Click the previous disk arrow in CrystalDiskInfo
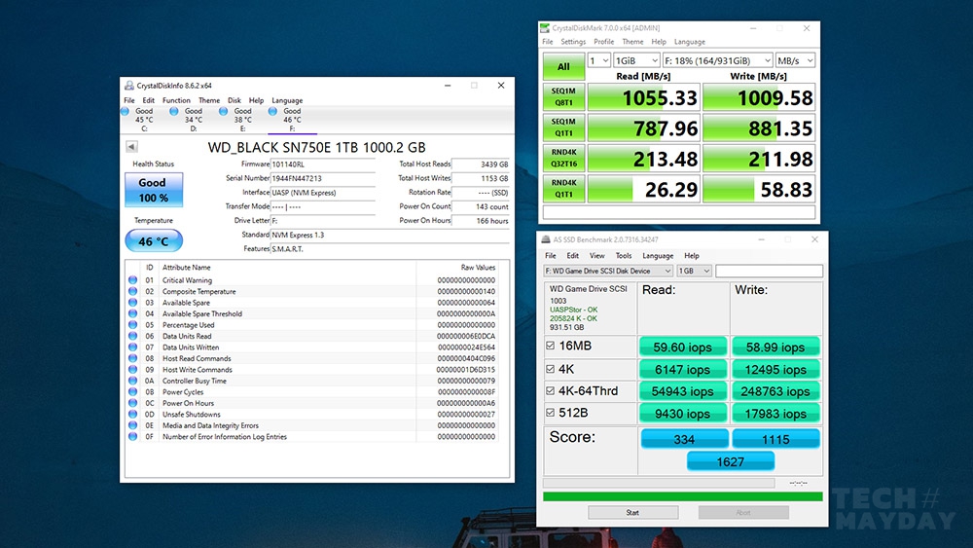This screenshot has width=973, height=548. click(x=131, y=146)
